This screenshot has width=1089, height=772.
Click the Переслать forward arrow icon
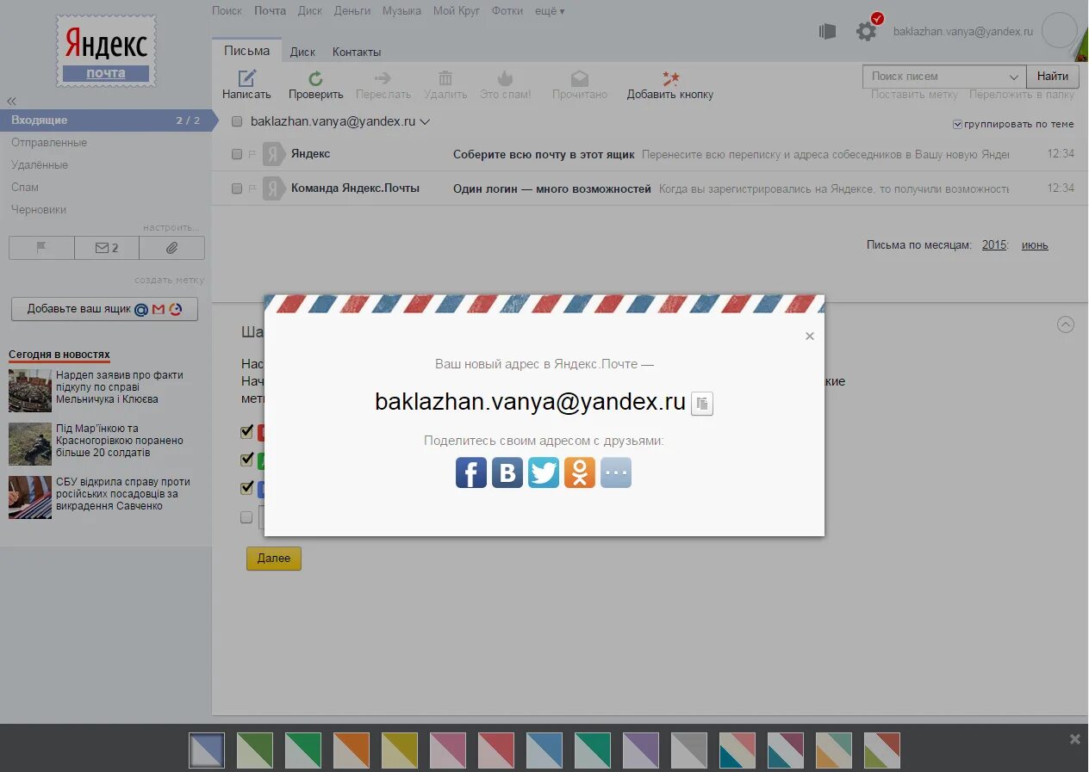383,78
